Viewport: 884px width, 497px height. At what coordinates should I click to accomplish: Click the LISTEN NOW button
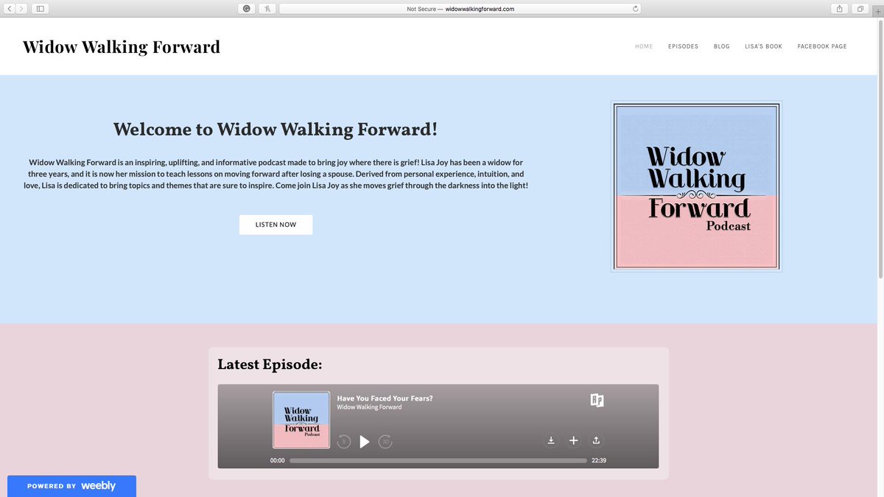276,224
